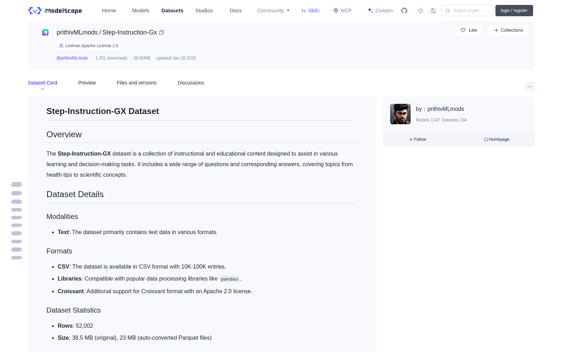This screenshot has height=352, width=563.
Task: Open the Files and versions tab
Action: click(x=137, y=83)
